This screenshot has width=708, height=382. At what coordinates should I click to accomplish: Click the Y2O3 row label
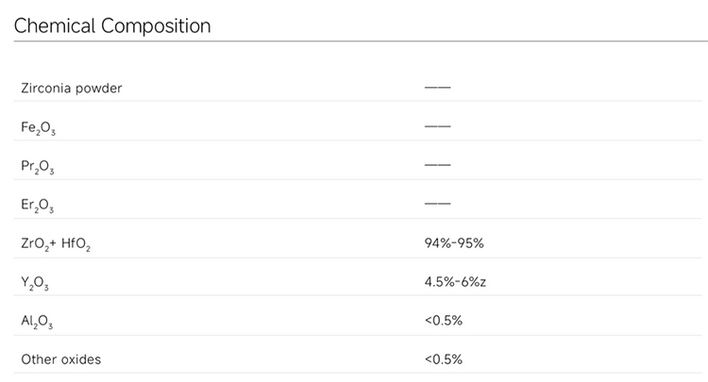pyautogui.click(x=35, y=283)
